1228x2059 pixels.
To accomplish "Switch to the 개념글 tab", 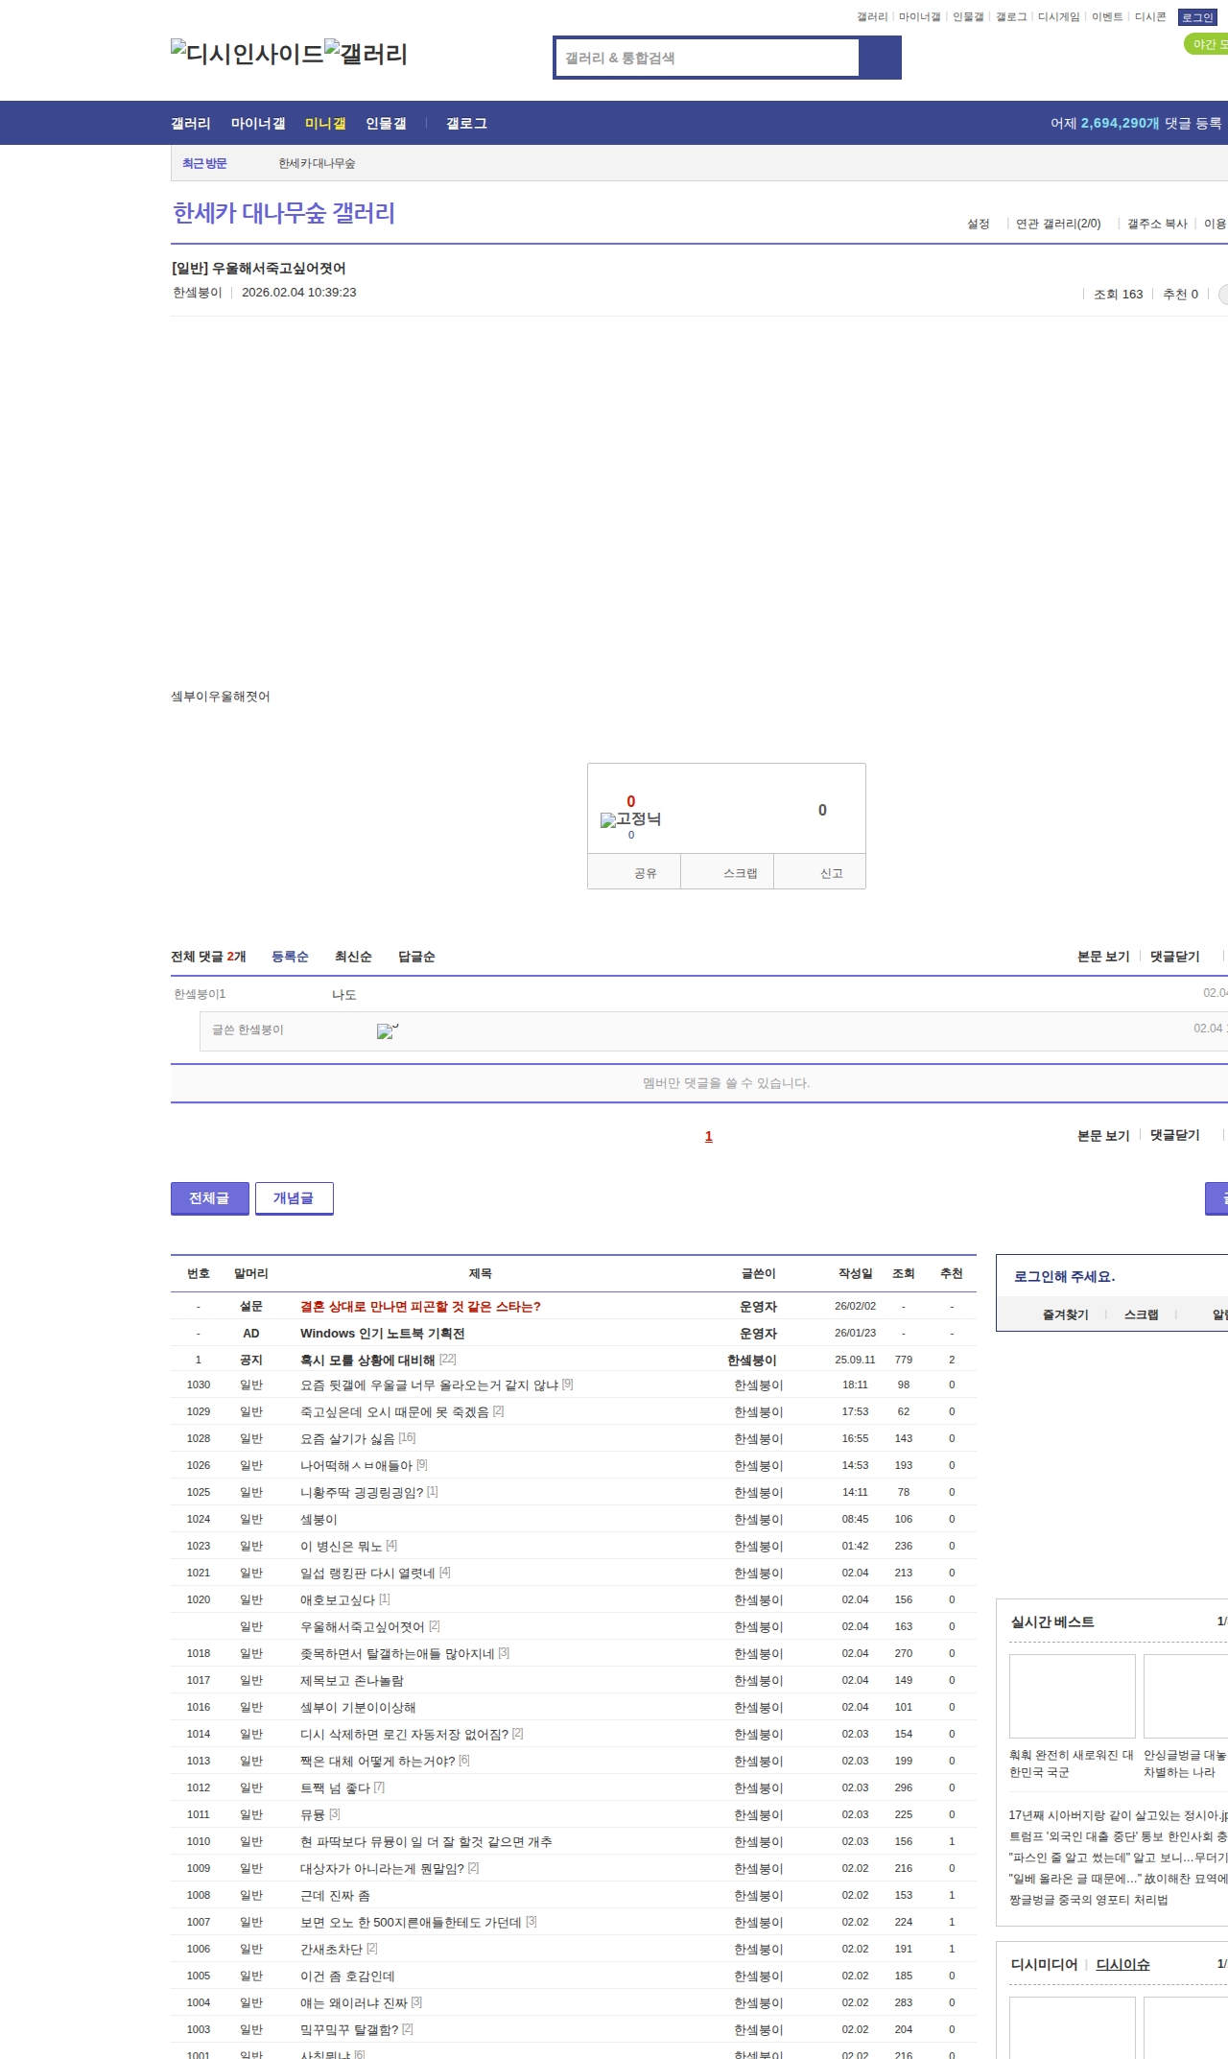I will (x=294, y=1198).
